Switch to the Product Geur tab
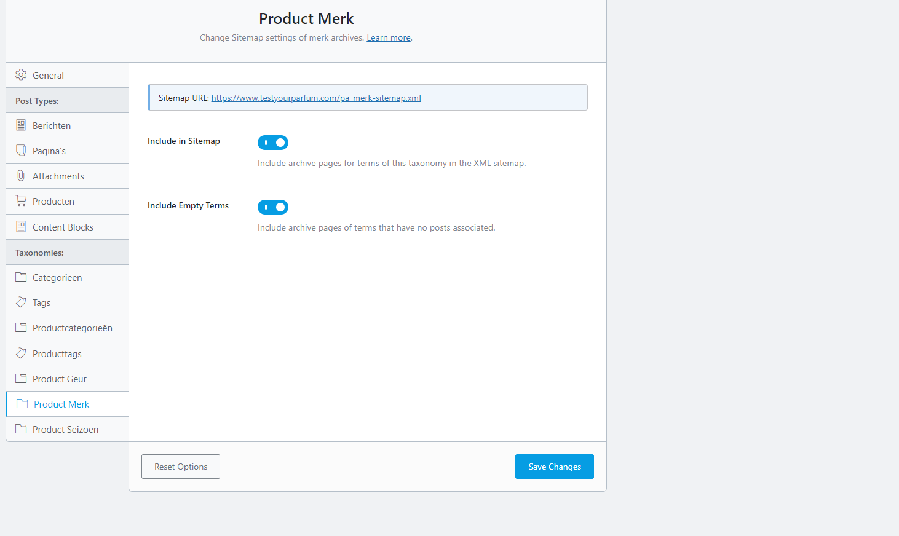899x536 pixels. (59, 379)
